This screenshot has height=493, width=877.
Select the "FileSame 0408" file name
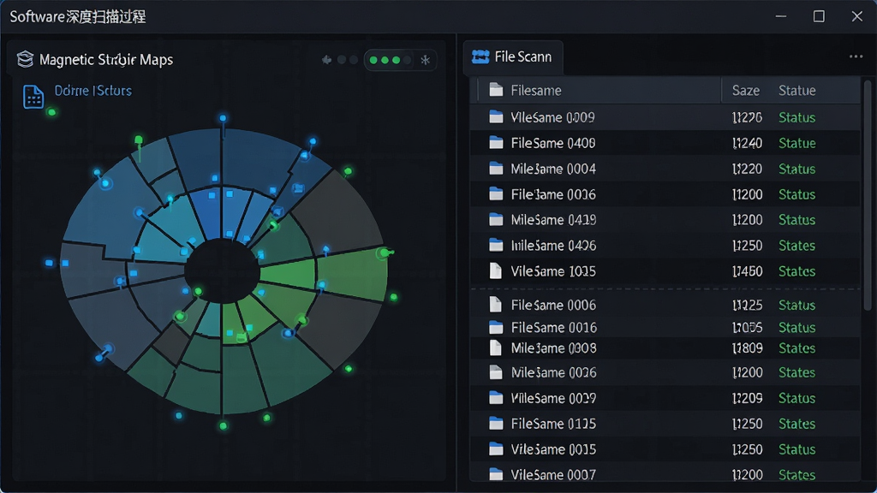tap(553, 143)
